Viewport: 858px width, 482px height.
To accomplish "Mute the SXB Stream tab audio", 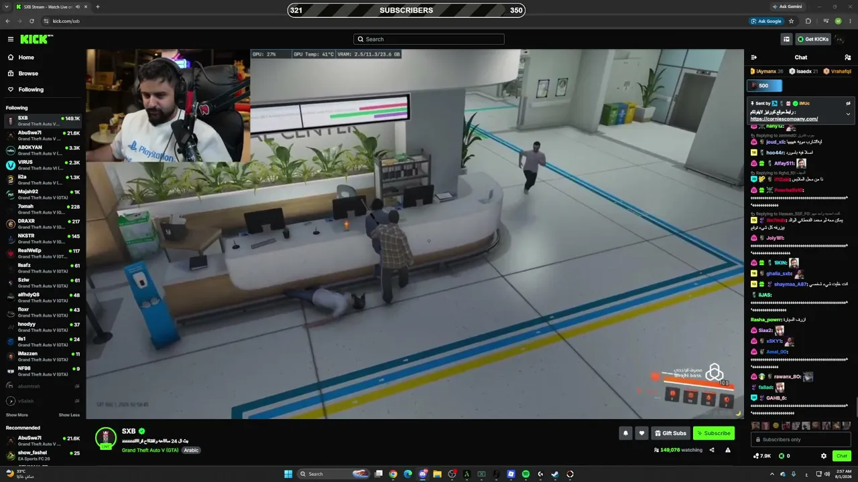I will point(78,7).
